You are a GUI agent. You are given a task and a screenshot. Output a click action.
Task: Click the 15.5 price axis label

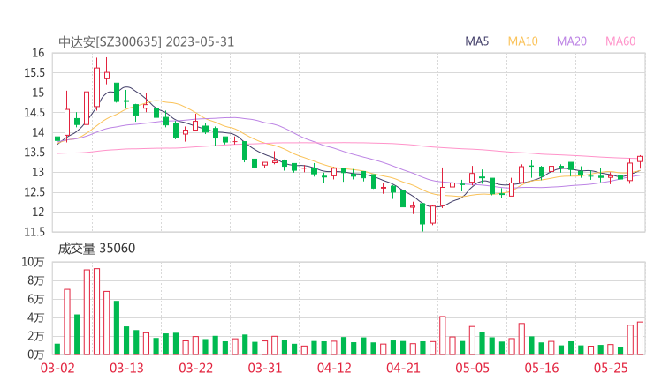point(34,73)
